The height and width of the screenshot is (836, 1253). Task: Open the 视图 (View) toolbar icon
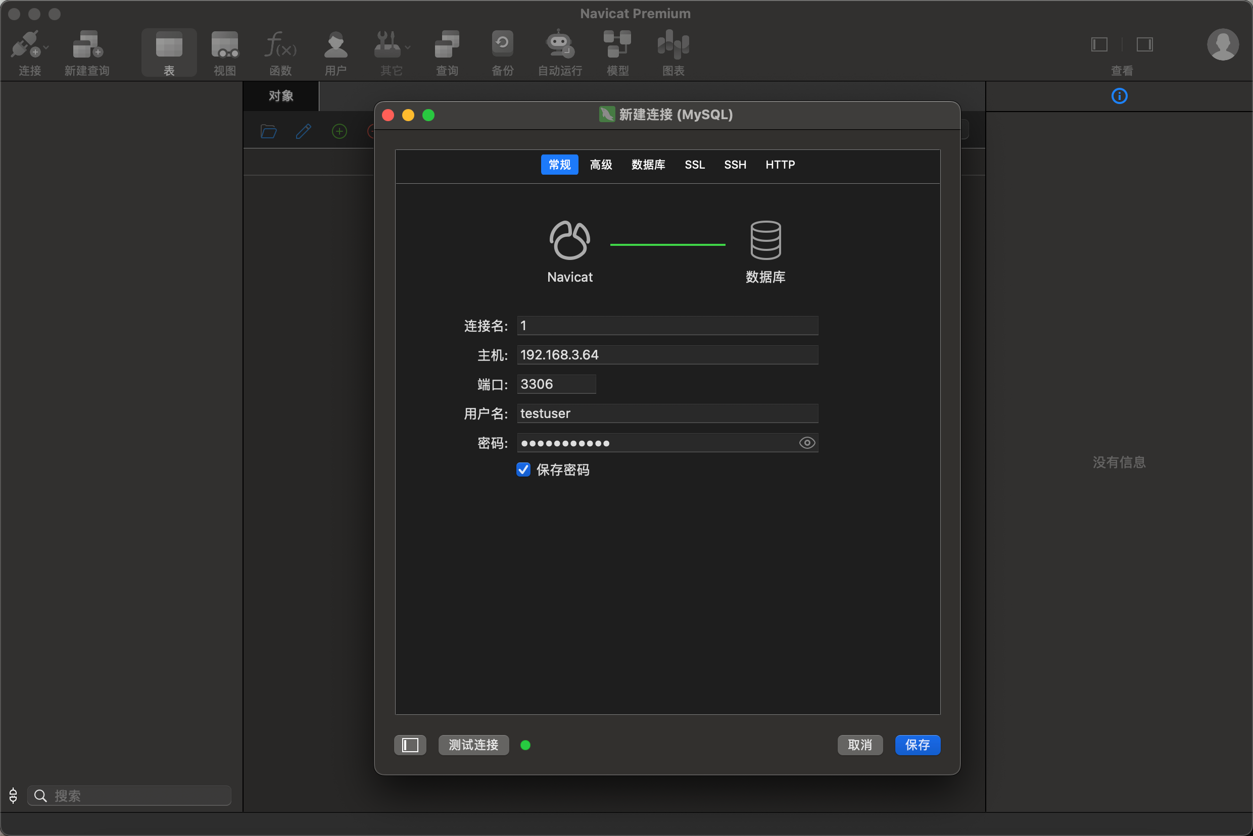coord(225,44)
